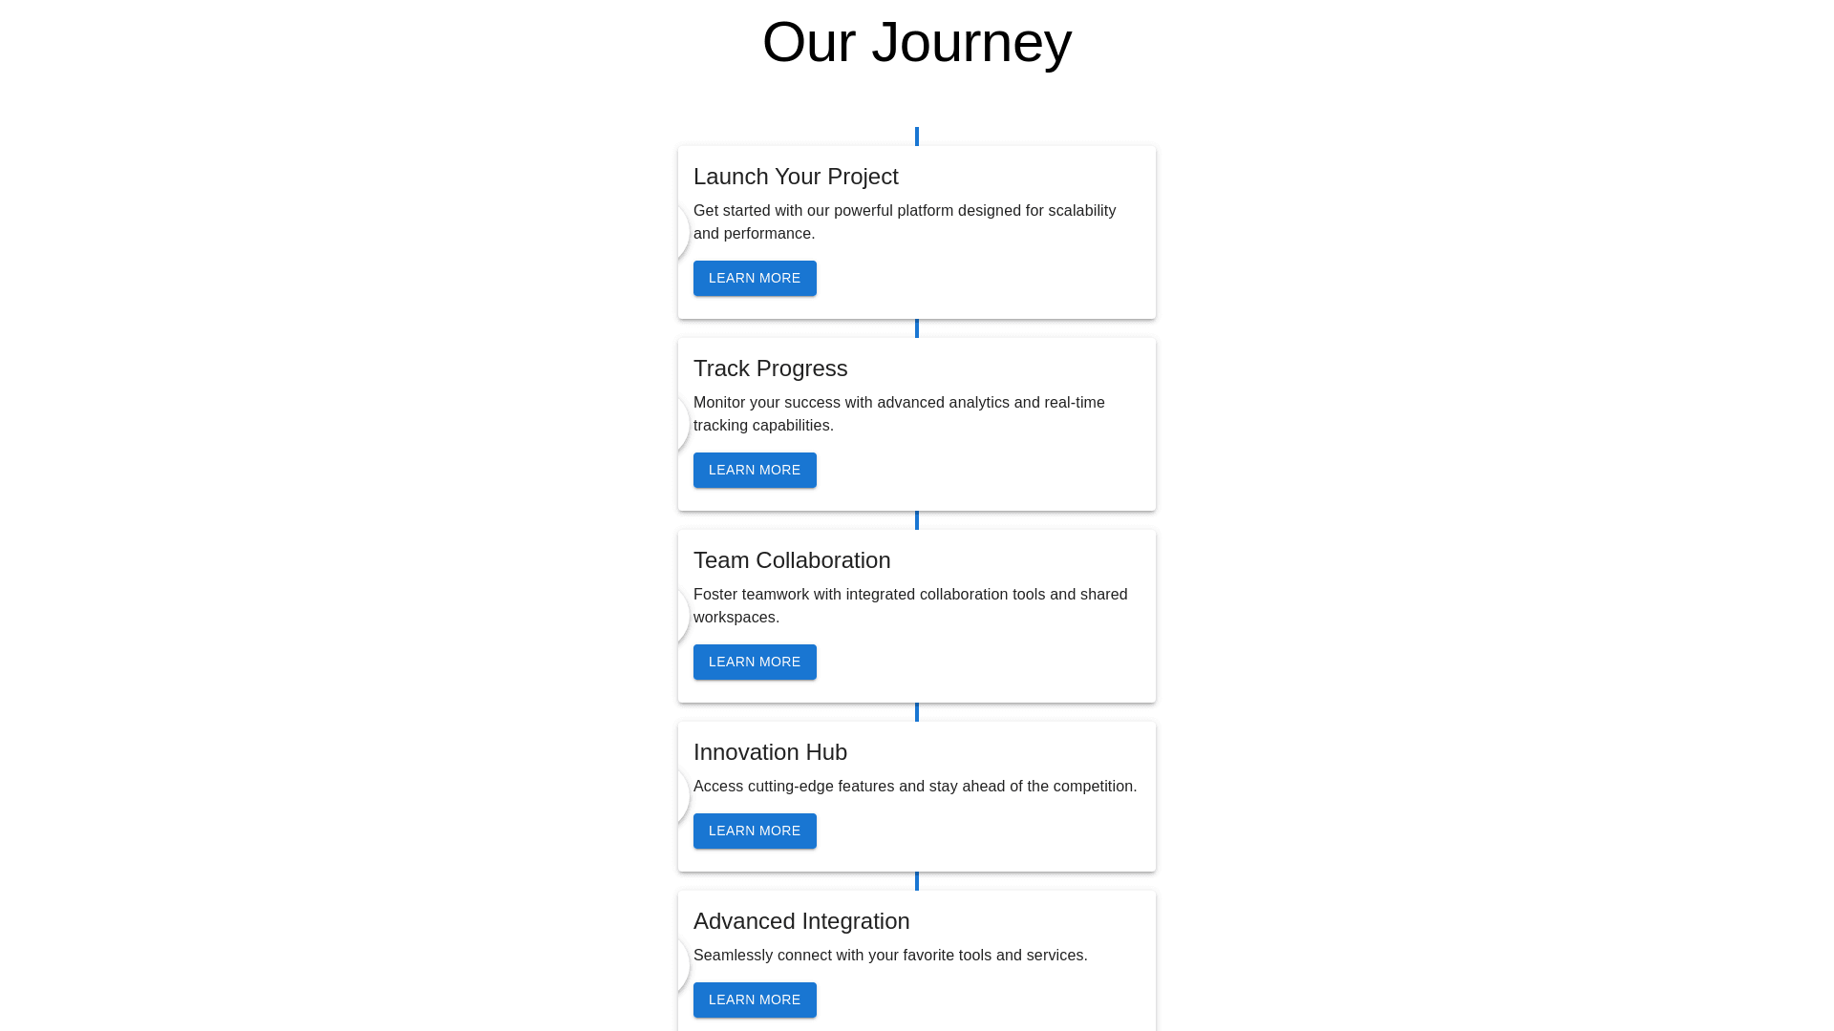Click the Our Journey page heading
1834x1031 pixels.
tap(917, 43)
